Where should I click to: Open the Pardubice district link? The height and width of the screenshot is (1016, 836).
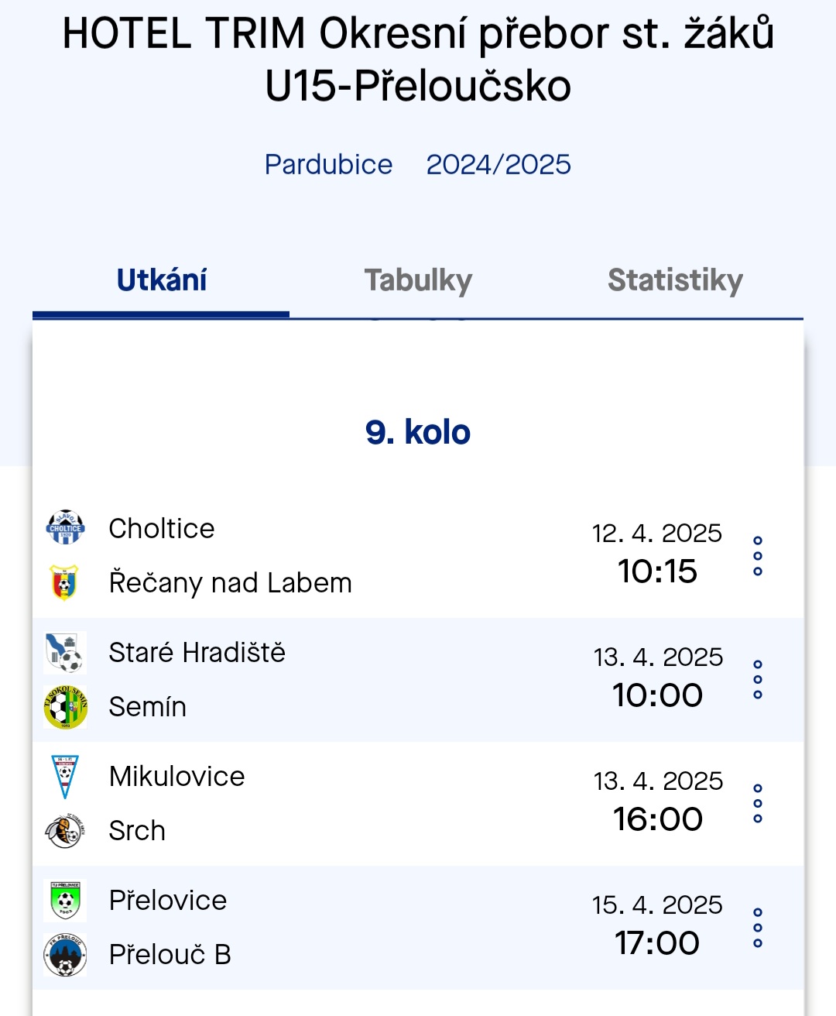[328, 164]
